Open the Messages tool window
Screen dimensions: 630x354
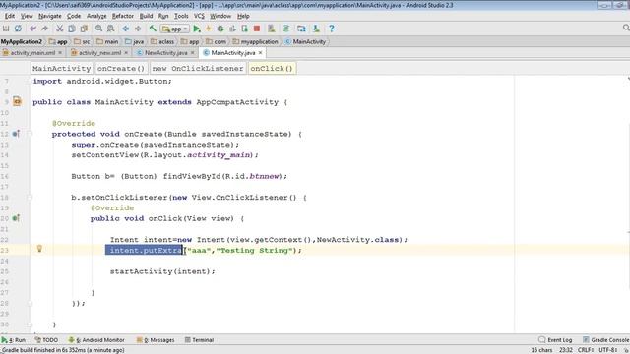(156, 340)
